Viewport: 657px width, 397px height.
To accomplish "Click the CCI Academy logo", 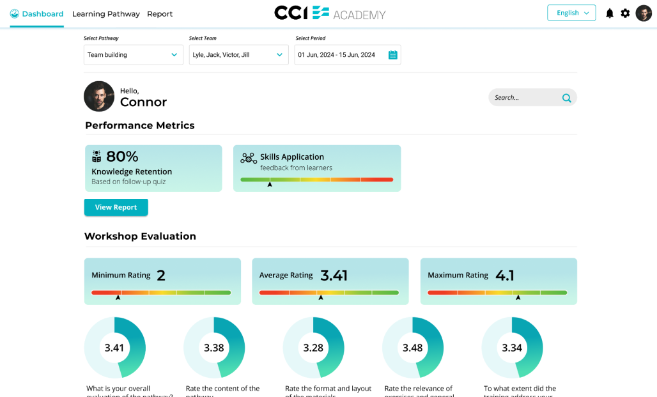I will point(330,13).
